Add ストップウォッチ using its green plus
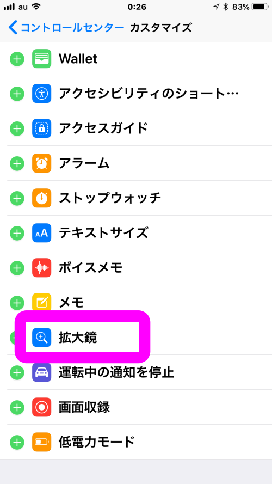 click(17, 198)
